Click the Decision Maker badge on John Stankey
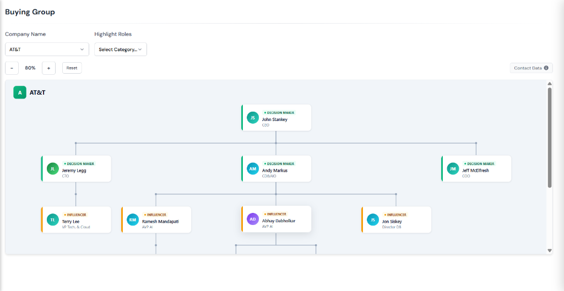This screenshot has height=291, width=564. [279, 112]
